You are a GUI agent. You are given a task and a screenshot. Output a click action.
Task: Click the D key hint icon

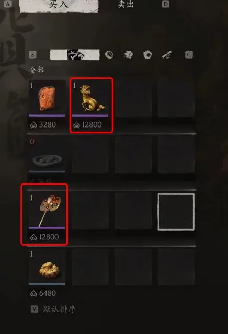tap(166, 4)
